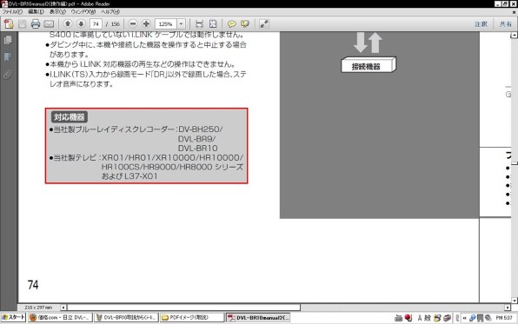Click the page number field showing 74
This screenshot has height=324, width=518.
point(96,23)
